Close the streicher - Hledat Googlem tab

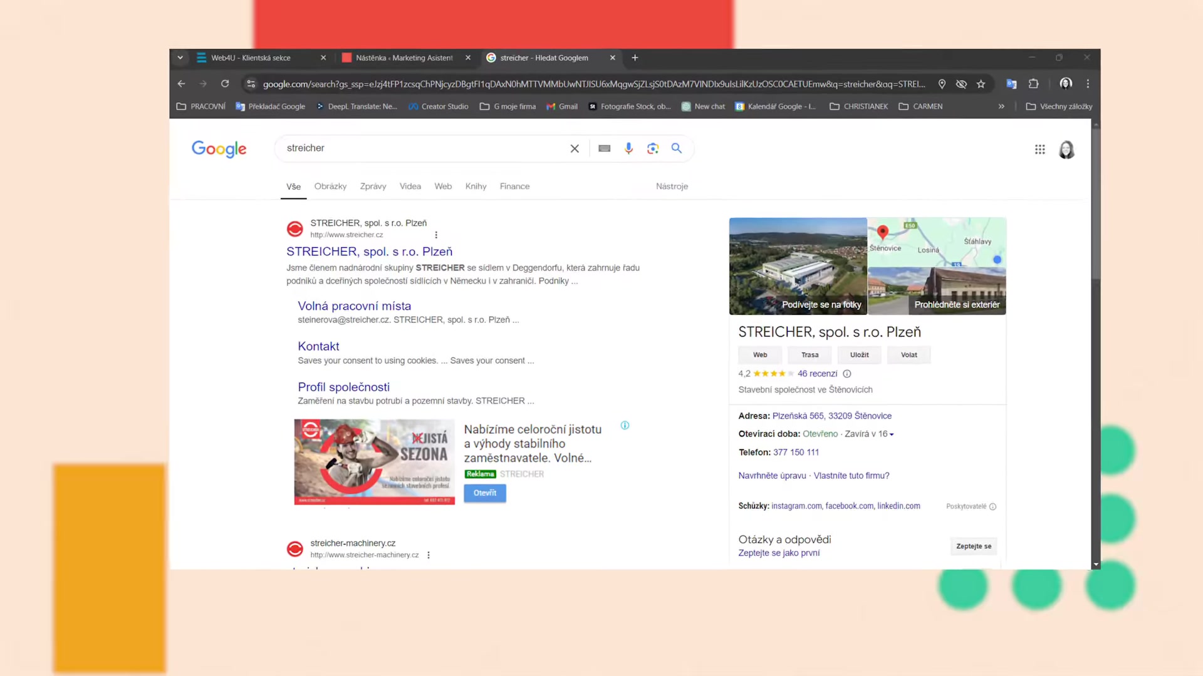(x=612, y=58)
